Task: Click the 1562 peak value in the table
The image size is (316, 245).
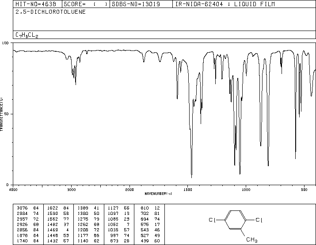Action: pos(53,219)
